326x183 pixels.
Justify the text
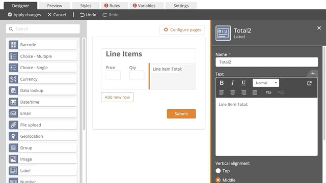255,93
